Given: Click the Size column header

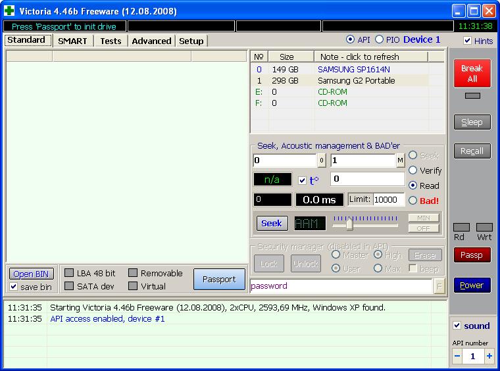Looking at the screenshot, I should pyautogui.click(x=291, y=57).
